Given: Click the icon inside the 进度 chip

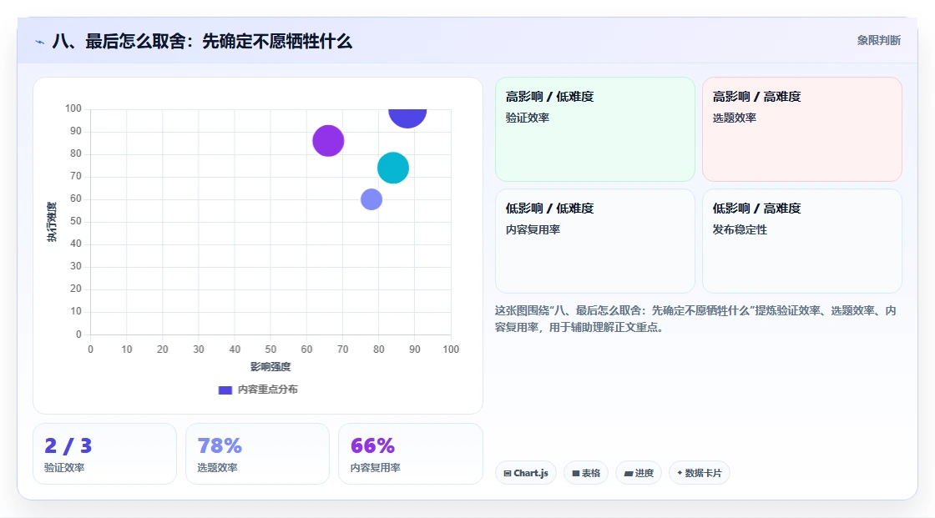Looking at the screenshot, I should [629, 473].
